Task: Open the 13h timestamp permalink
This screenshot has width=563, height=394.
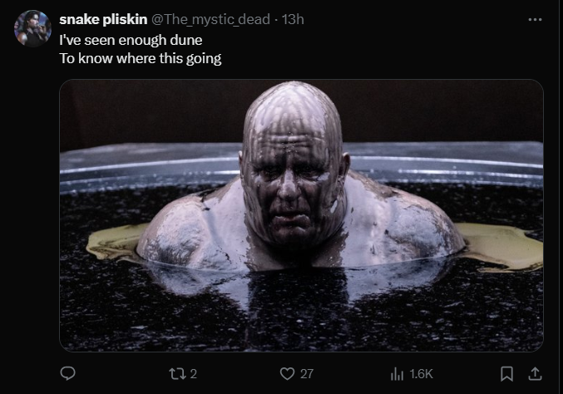Action: 293,19
